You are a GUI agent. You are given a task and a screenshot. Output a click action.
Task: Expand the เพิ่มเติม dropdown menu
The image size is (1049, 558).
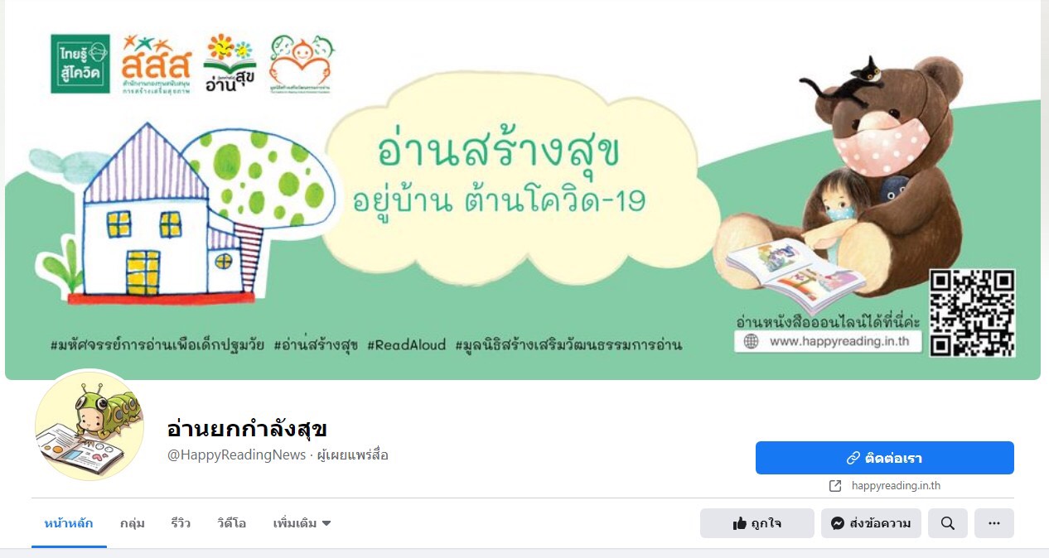tap(302, 523)
